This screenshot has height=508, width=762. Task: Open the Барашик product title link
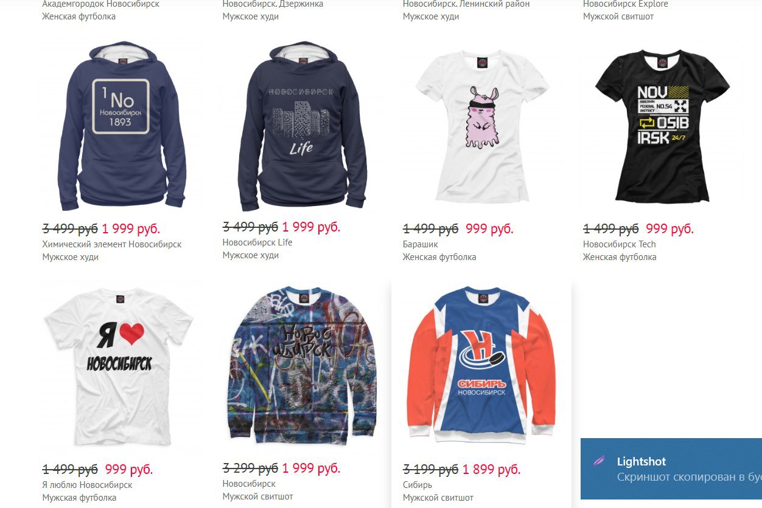(x=421, y=244)
